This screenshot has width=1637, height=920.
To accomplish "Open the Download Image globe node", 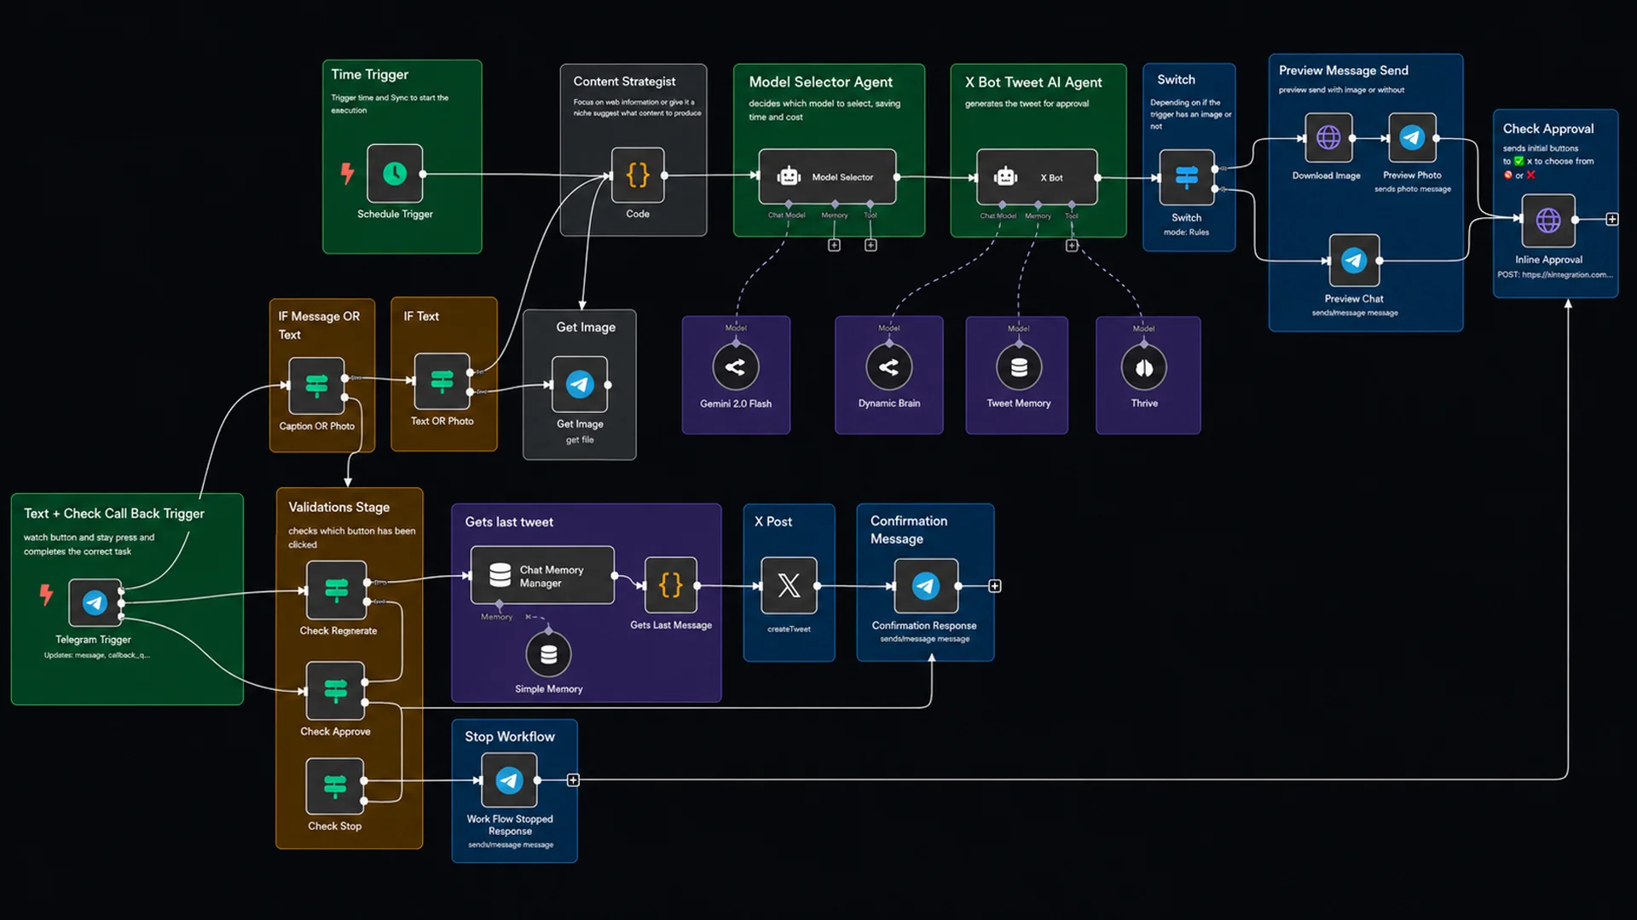I will [1328, 137].
